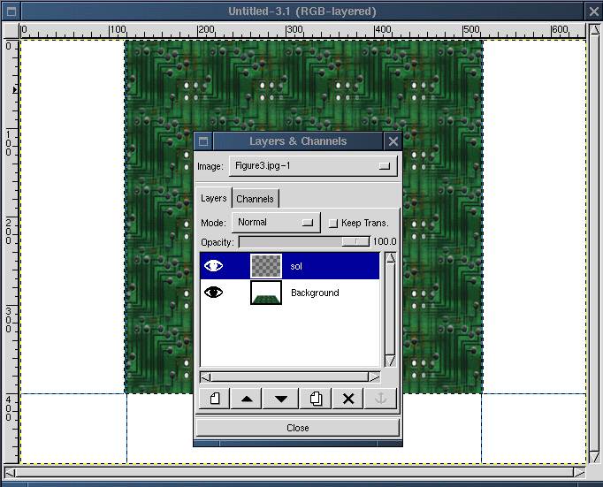Raise the selected layer with up arrow
This screenshot has height=487, width=603.
[x=248, y=399]
